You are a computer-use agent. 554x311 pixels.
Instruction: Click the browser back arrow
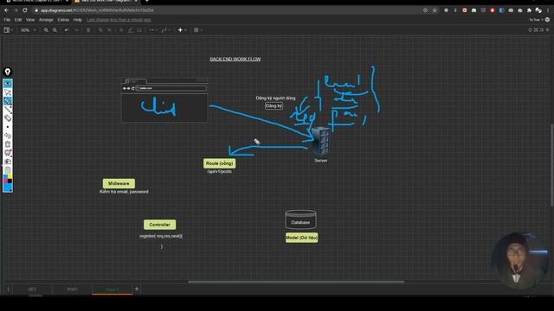coord(7,10)
